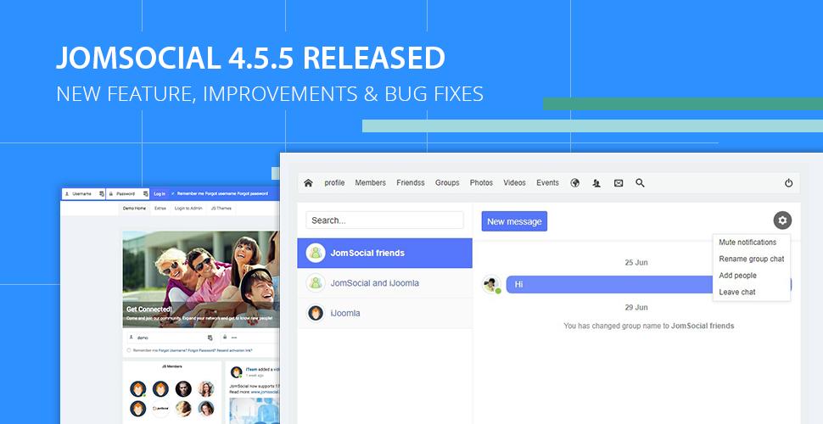Viewport: 823px width, 424px height.
Task: Click the top Username input field
Action: tap(83, 193)
